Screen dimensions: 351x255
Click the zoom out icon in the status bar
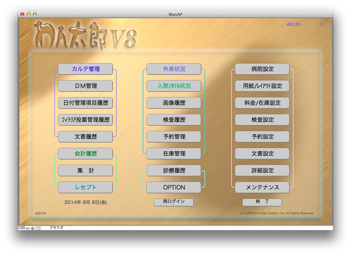point(27,228)
